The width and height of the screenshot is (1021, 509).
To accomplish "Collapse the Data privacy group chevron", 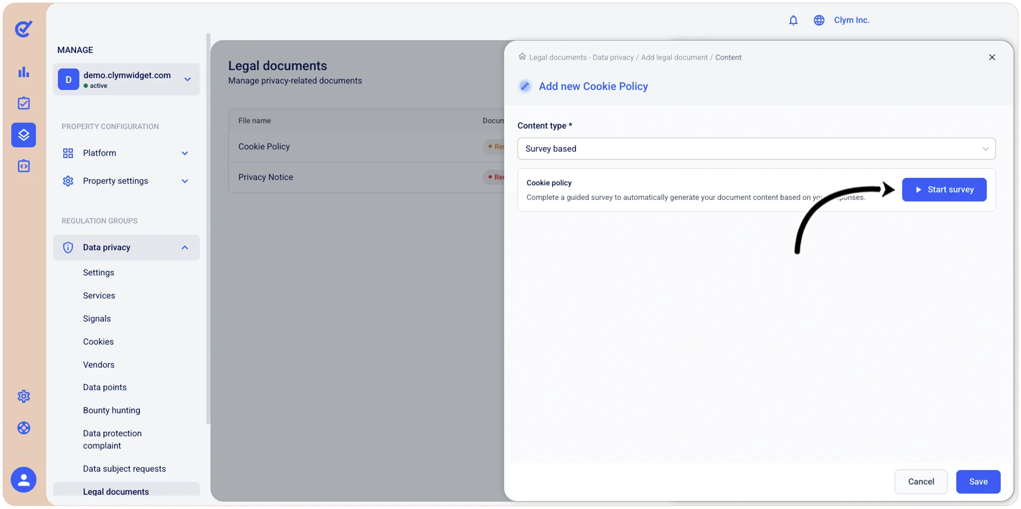I will [x=185, y=247].
